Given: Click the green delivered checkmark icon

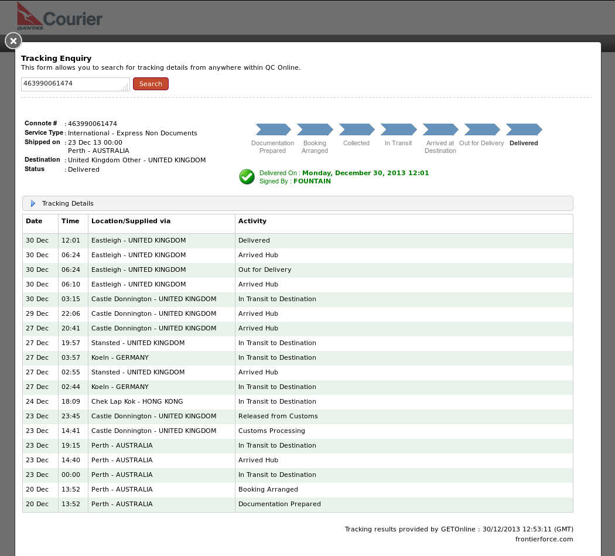Looking at the screenshot, I should (247, 176).
